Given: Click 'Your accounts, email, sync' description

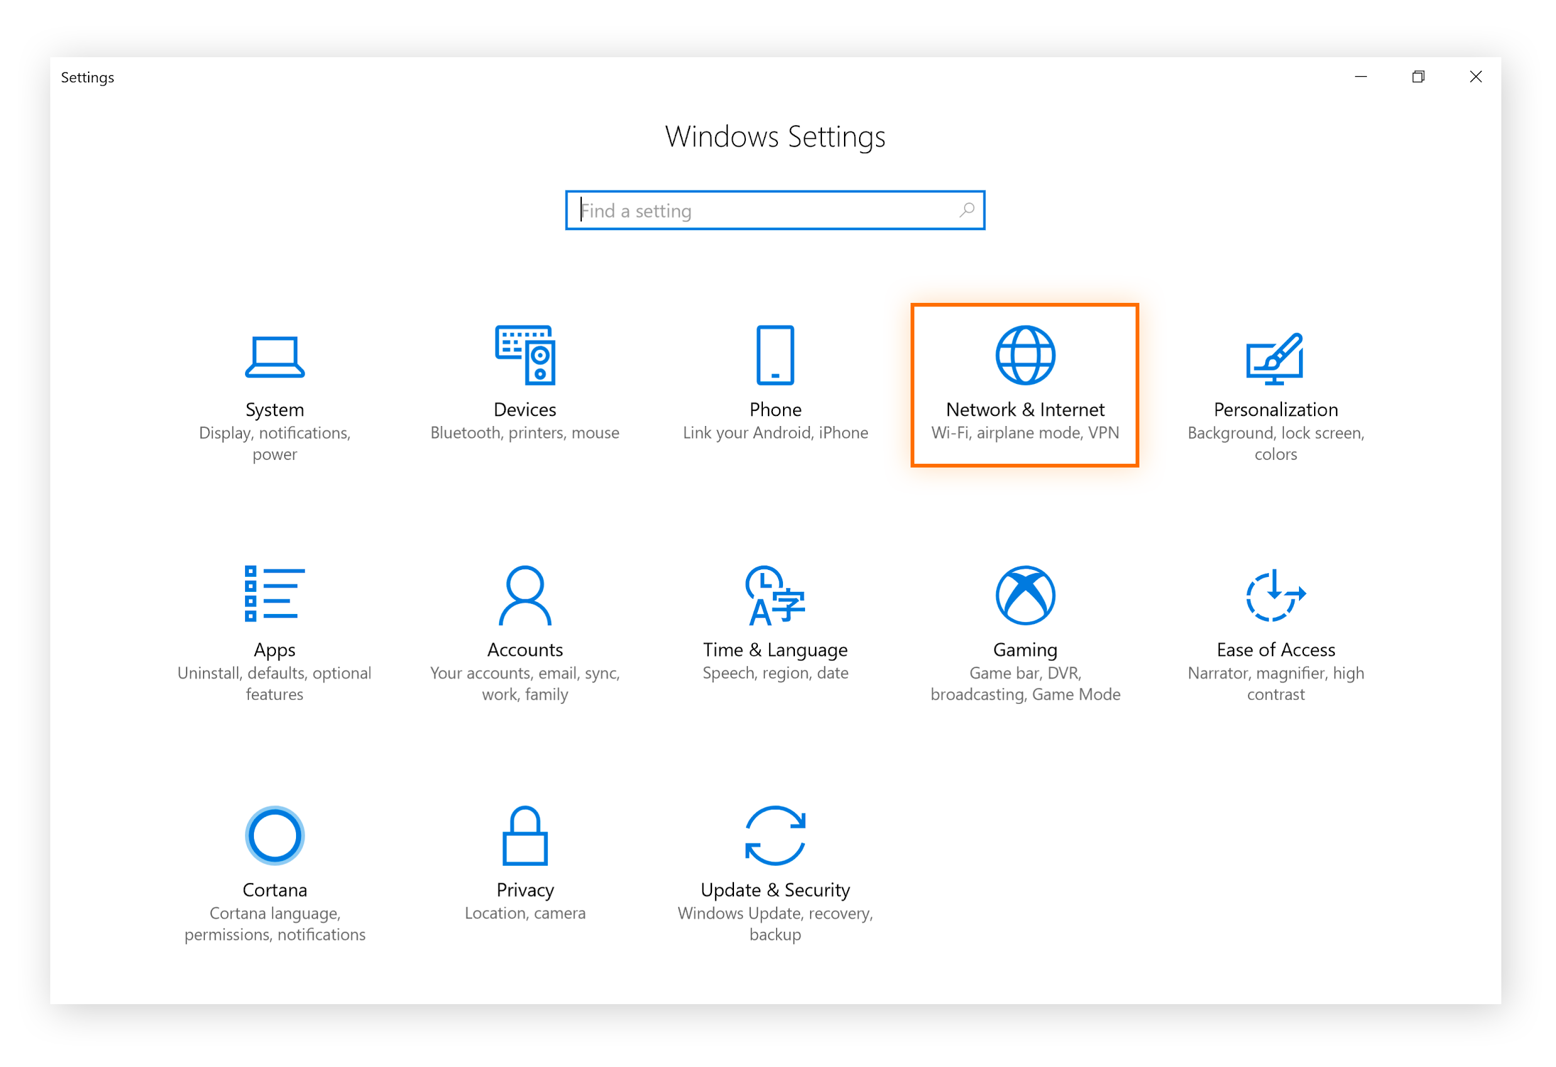Looking at the screenshot, I should [x=525, y=684].
